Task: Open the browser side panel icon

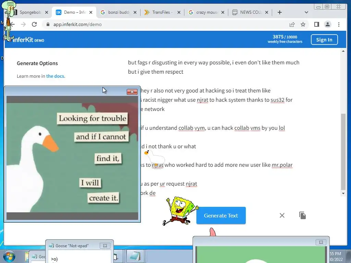Action: [316, 24]
